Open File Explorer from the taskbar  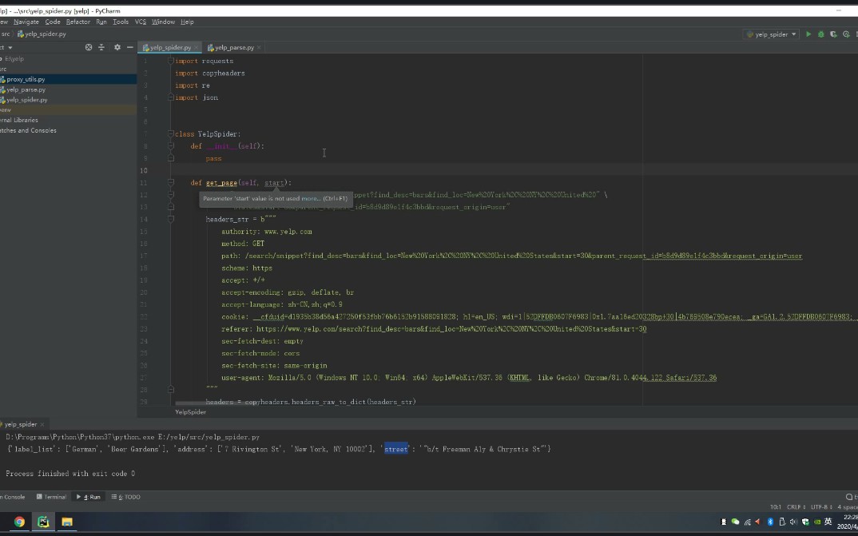[67, 522]
